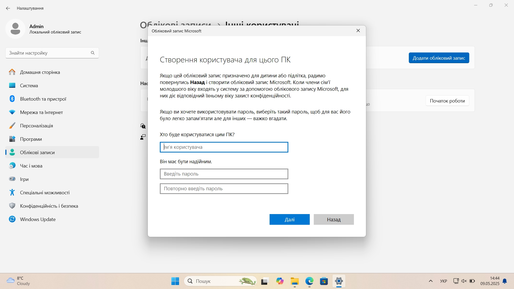Click the Введіть пароль field
This screenshot has height=289, width=514.
(224, 174)
